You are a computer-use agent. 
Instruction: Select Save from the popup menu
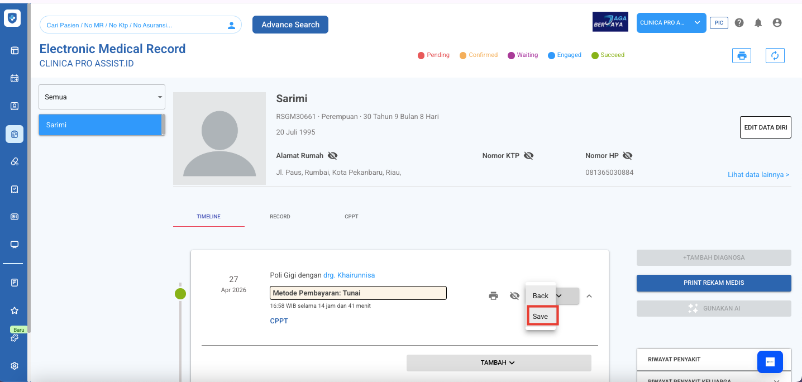540,316
